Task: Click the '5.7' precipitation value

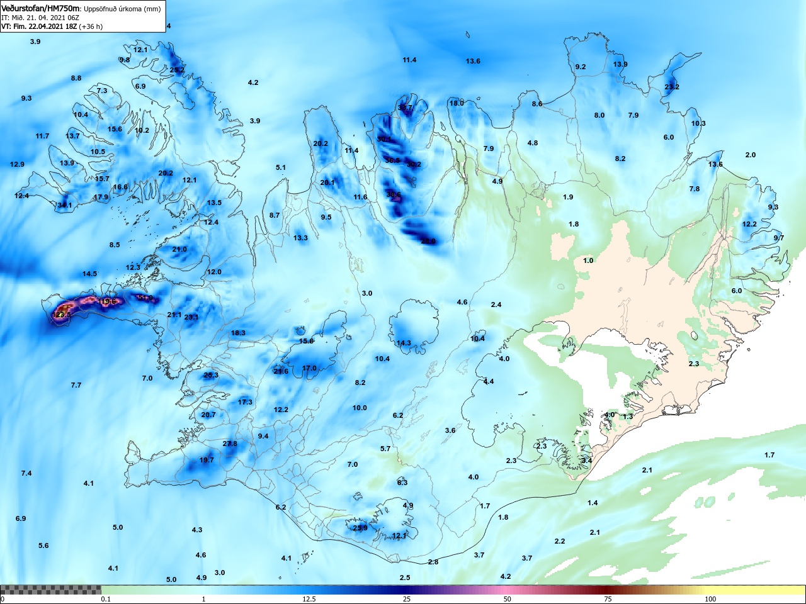Action: 385,449
